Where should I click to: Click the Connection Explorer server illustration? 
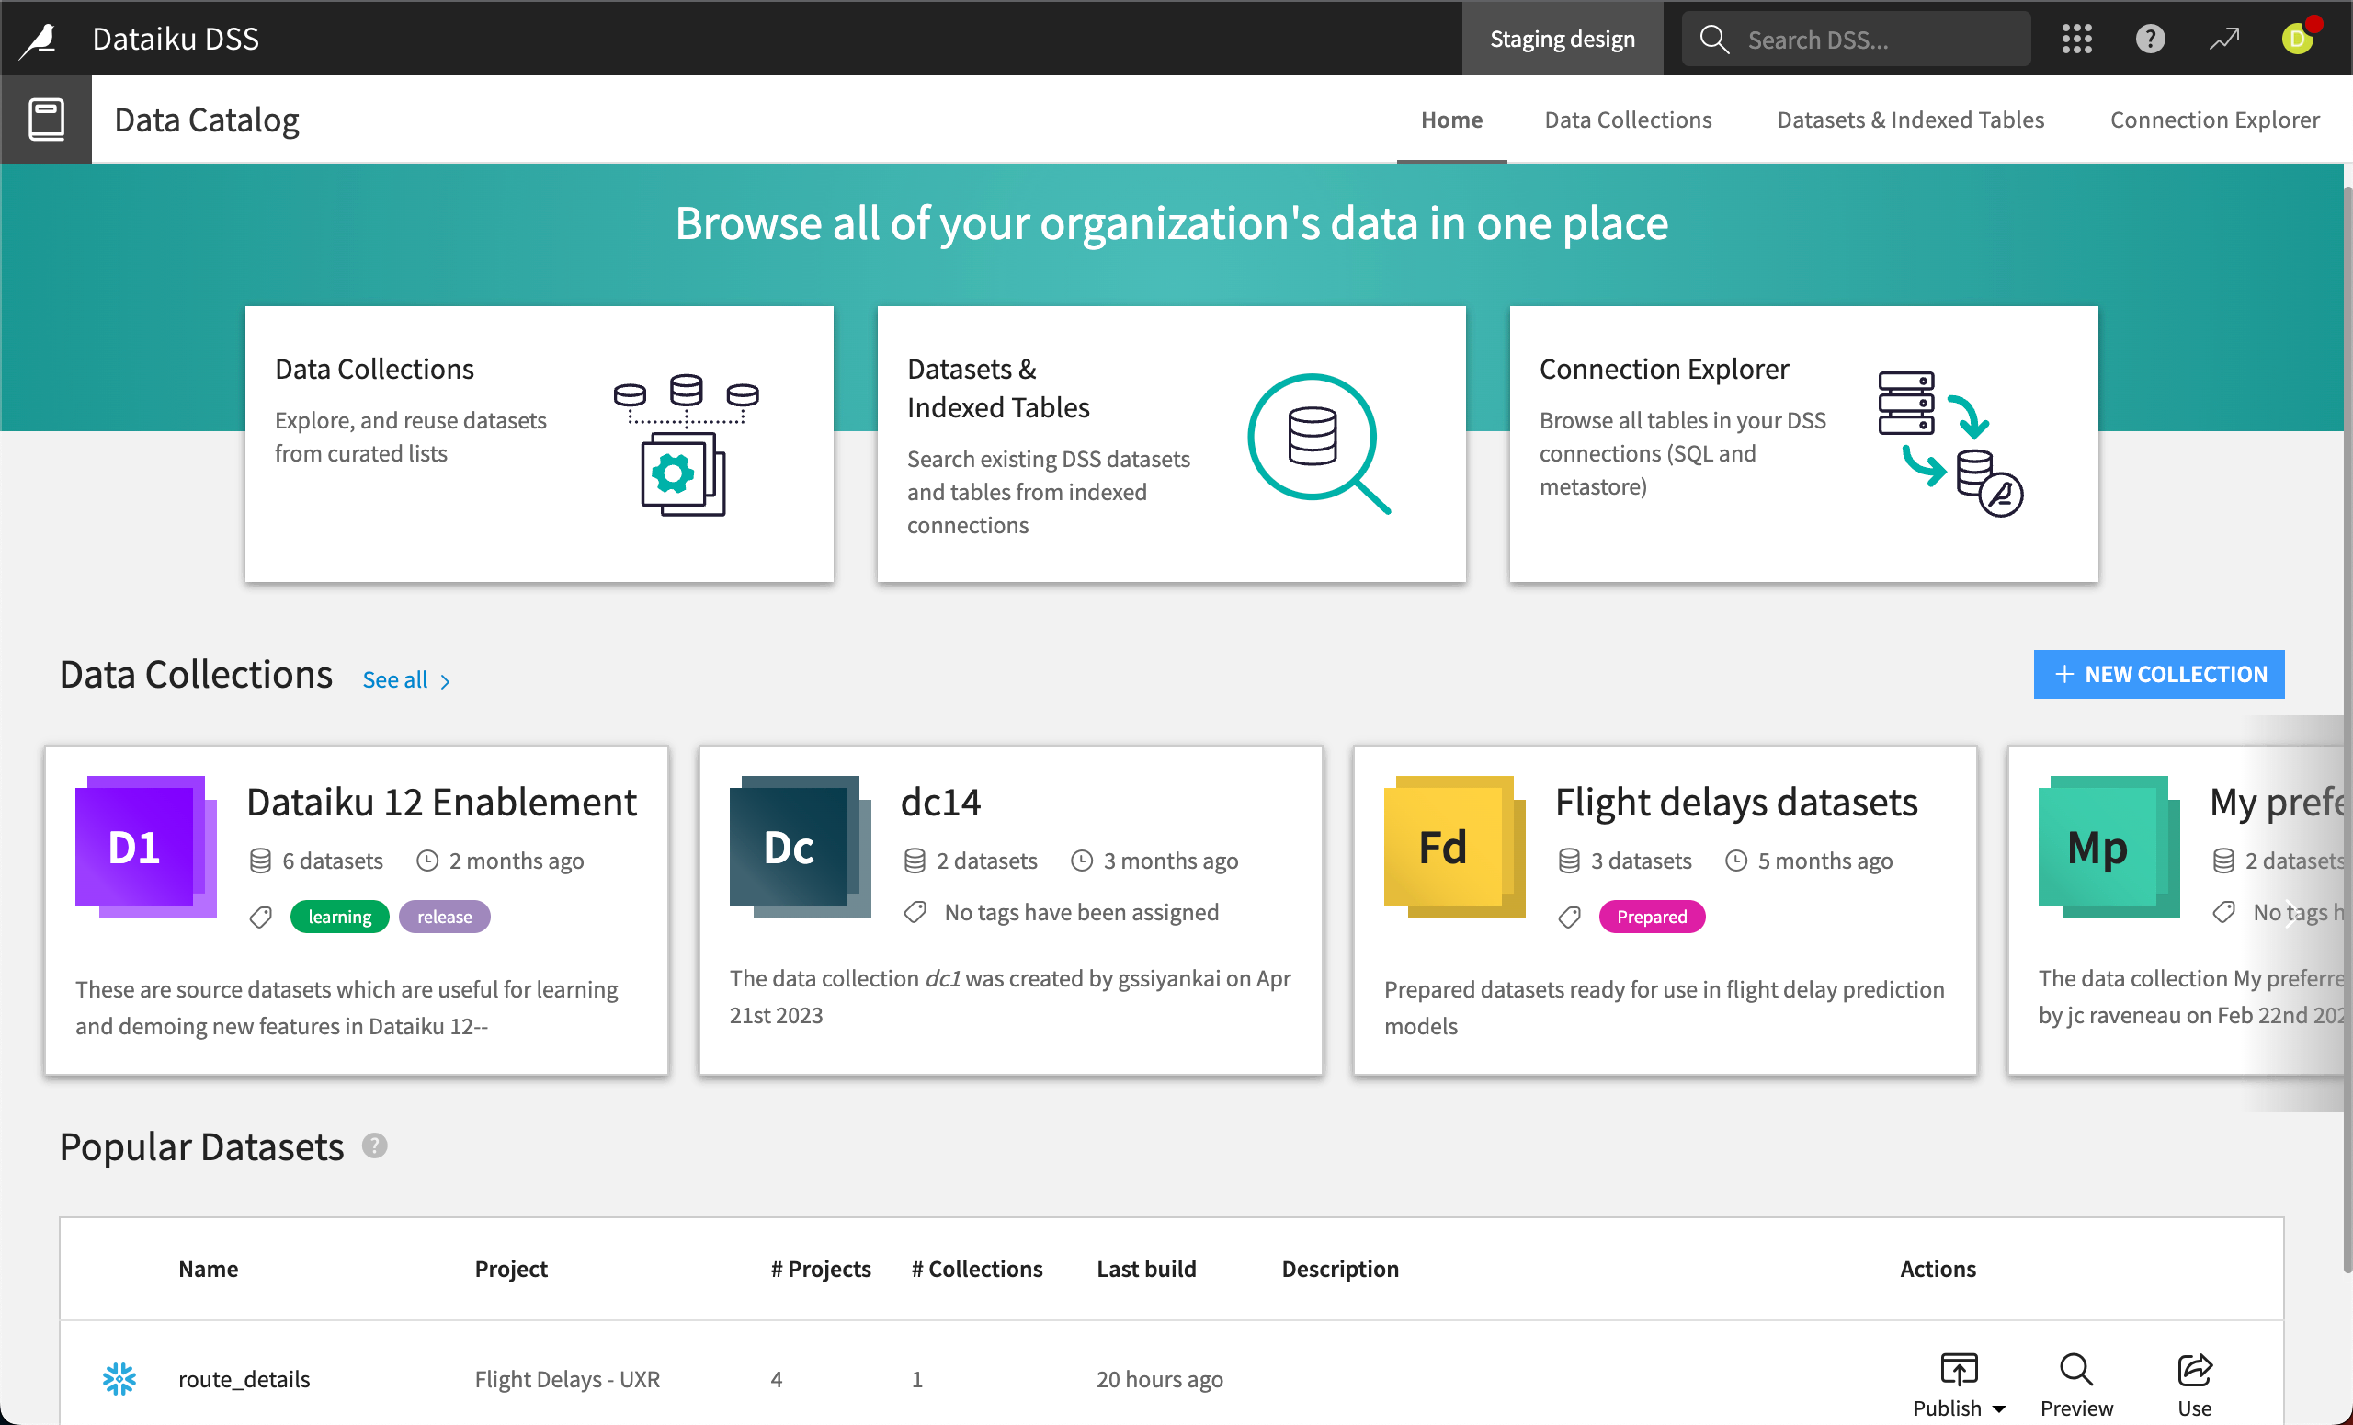point(1949,443)
